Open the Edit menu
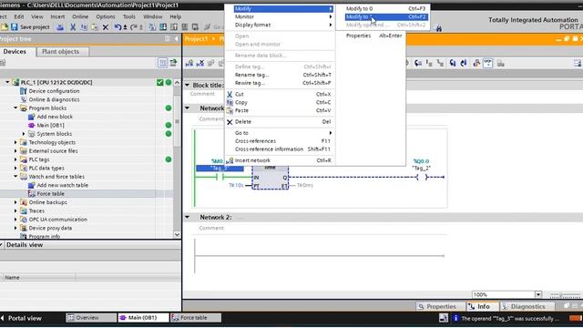 point(19,16)
